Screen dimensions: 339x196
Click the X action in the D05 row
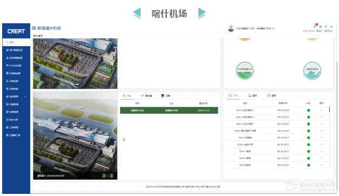click(x=322, y=165)
